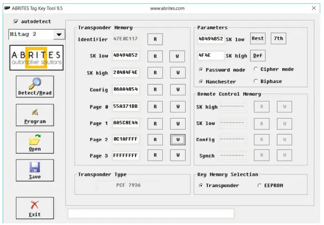Select Manchester encoding option
This screenshot has width=324, height=225.
pyautogui.click(x=201, y=81)
